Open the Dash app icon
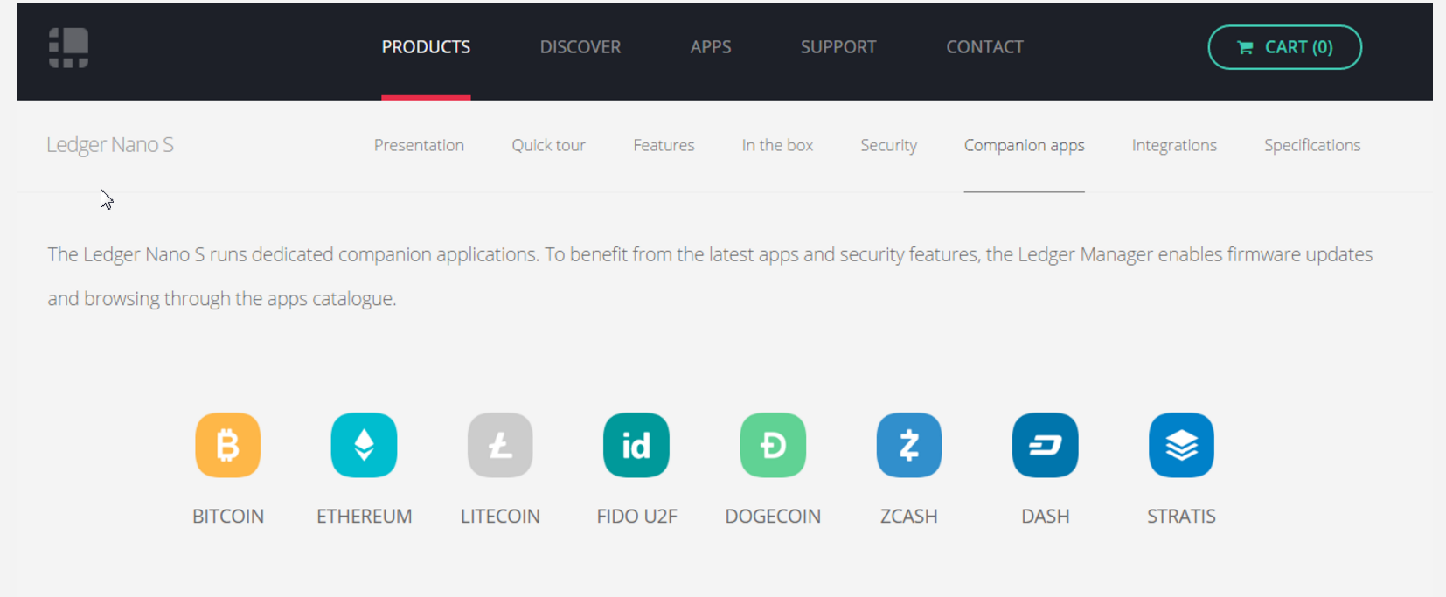The height and width of the screenshot is (597, 1446). pyautogui.click(x=1046, y=445)
